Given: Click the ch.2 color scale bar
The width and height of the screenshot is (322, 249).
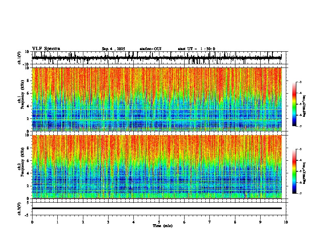Looking at the screenshot, I should (x=294, y=171).
